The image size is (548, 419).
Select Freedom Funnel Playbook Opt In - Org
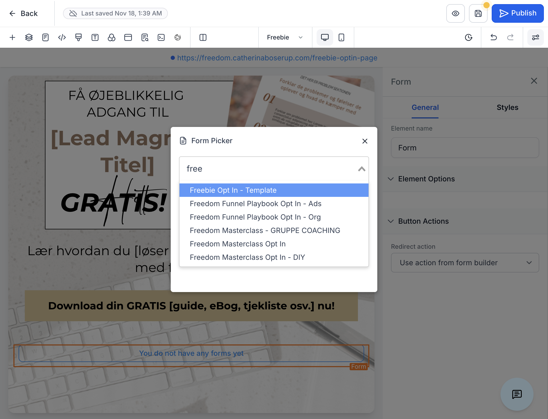coord(274,217)
